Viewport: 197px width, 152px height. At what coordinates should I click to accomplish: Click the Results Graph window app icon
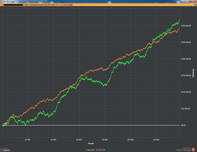(1, 1)
